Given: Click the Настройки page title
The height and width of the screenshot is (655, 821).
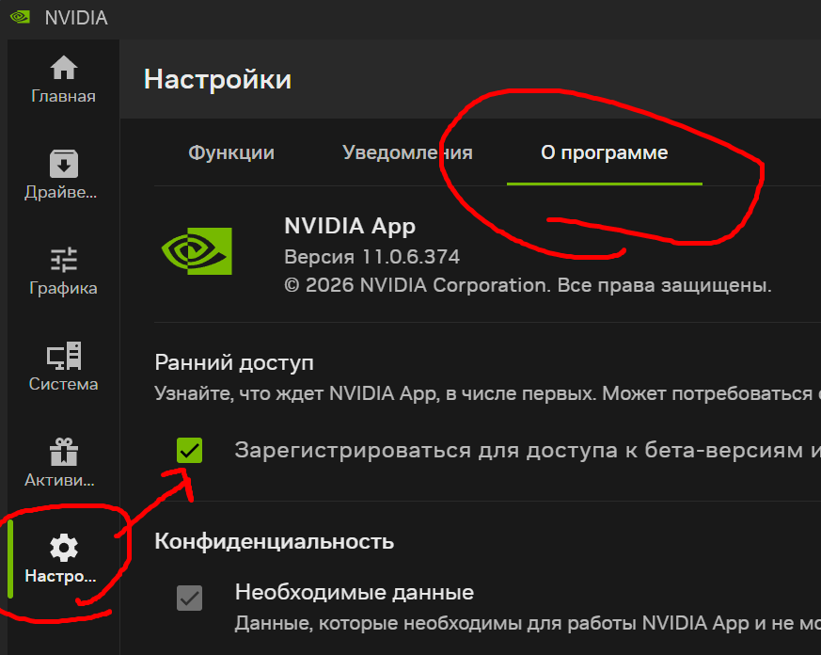Looking at the screenshot, I should point(217,80).
